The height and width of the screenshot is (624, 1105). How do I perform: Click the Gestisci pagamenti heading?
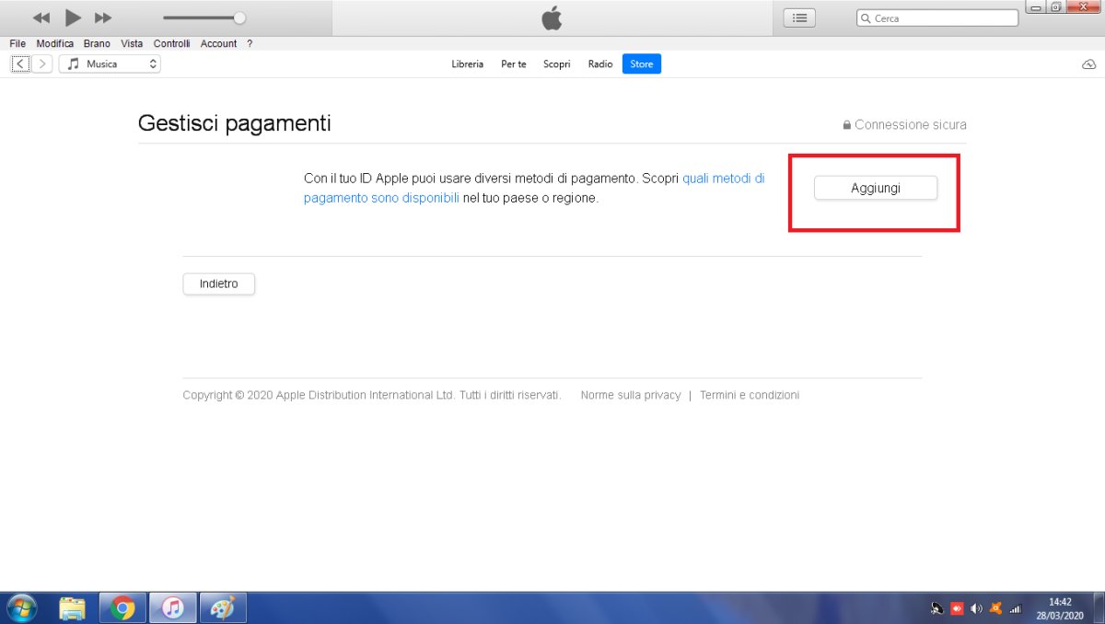coord(234,123)
